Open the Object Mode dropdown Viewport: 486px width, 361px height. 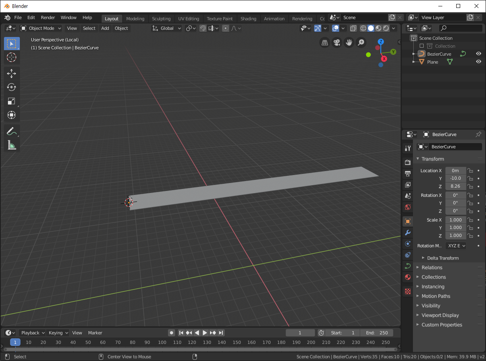[x=41, y=28]
